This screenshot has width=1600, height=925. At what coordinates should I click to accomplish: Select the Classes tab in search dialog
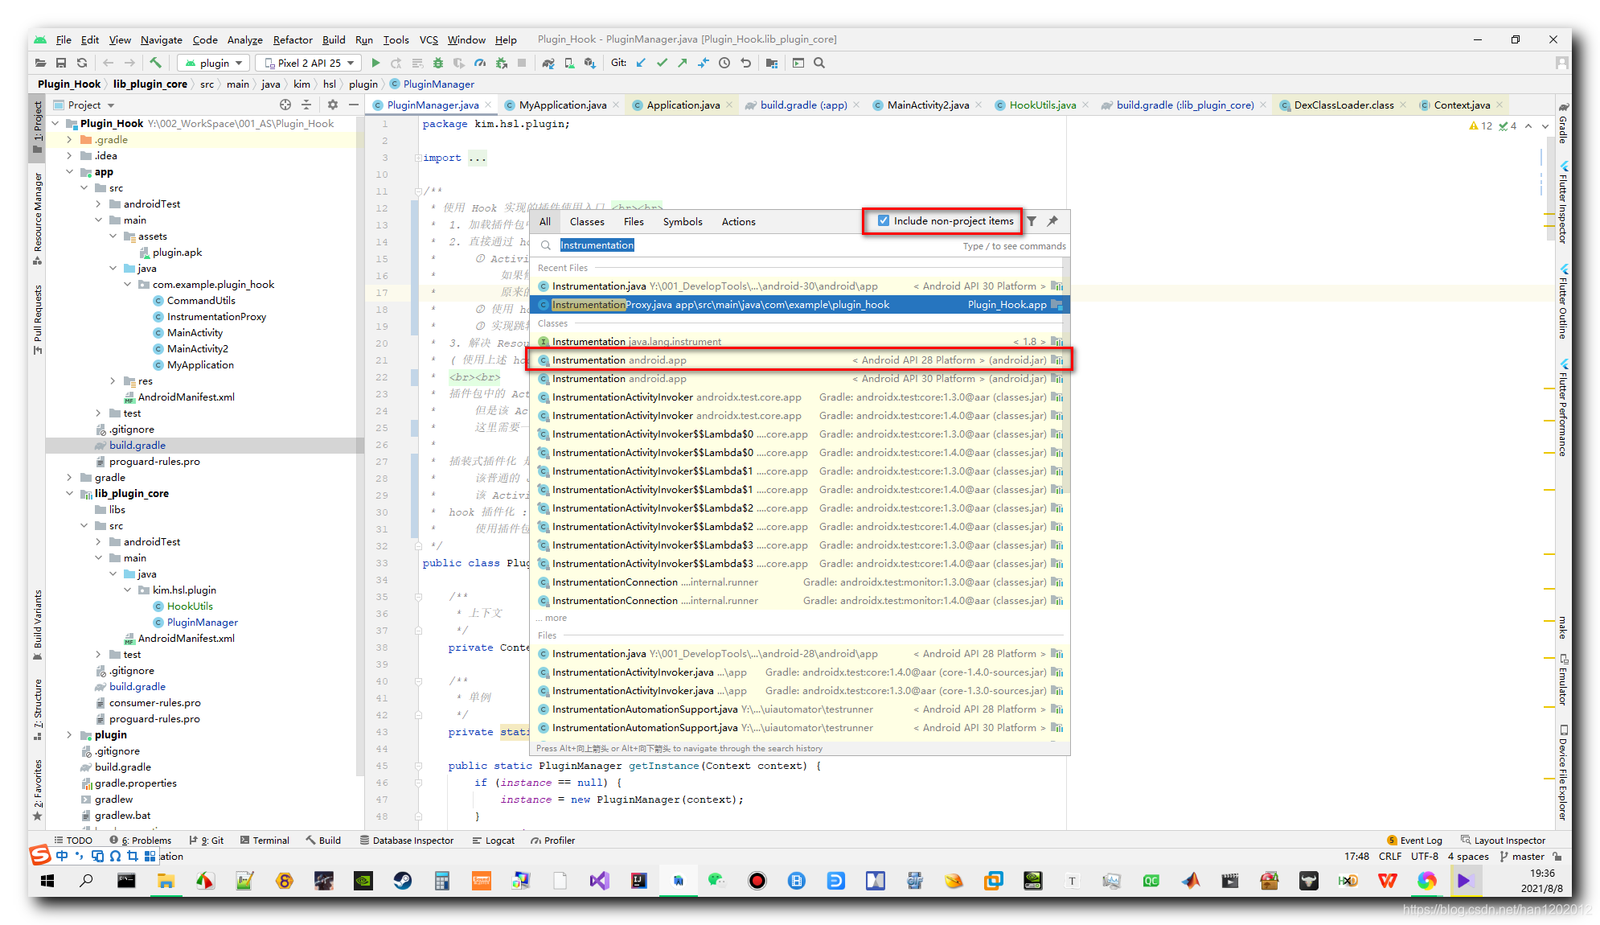pyautogui.click(x=588, y=220)
